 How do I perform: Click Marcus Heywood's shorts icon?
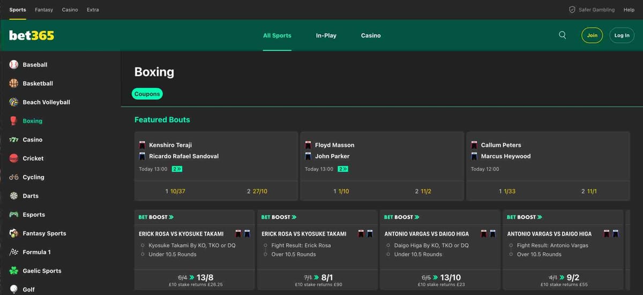coord(474,156)
